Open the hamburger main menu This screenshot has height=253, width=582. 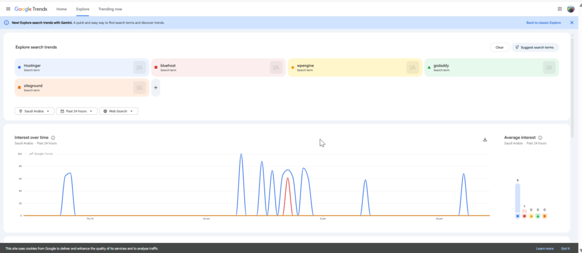[8, 9]
